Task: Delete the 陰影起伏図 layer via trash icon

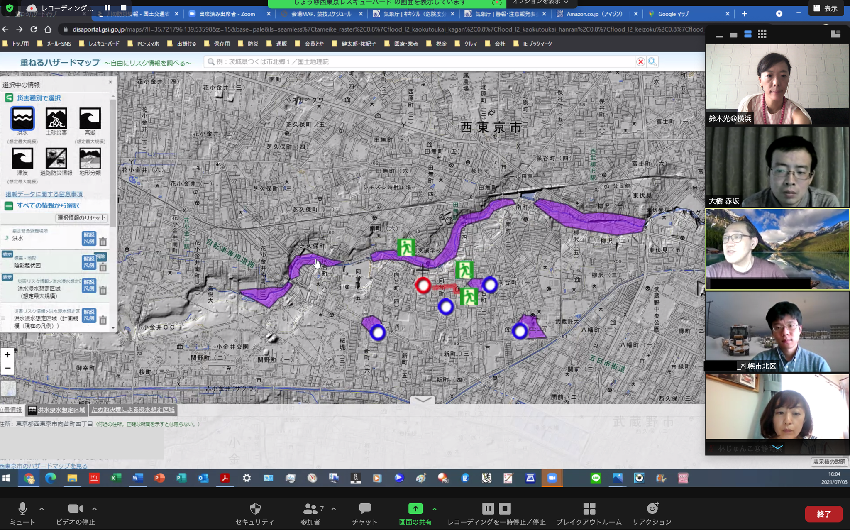Action: (x=103, y=267)
